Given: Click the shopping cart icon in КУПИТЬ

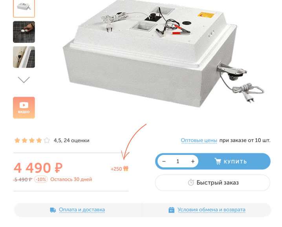Looking at the screenshot, I should point(218,161).
